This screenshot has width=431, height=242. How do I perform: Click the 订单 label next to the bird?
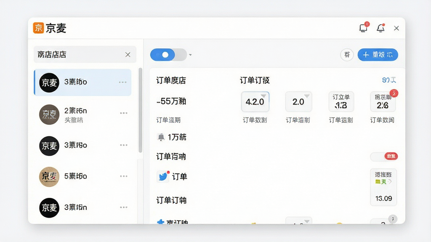coord(179,176)
